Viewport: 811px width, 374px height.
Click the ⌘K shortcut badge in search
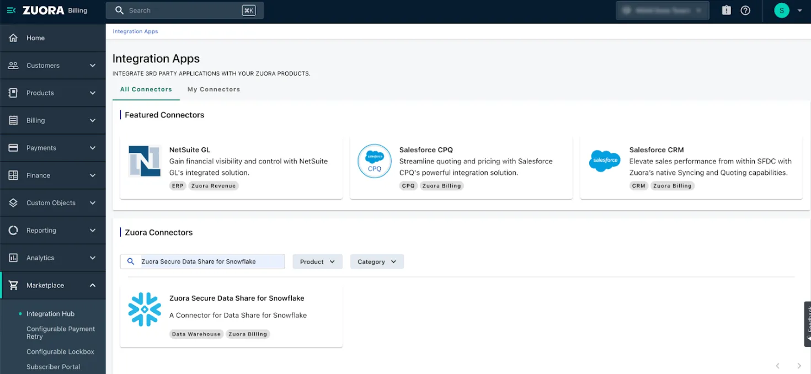(x=249, y=10)
